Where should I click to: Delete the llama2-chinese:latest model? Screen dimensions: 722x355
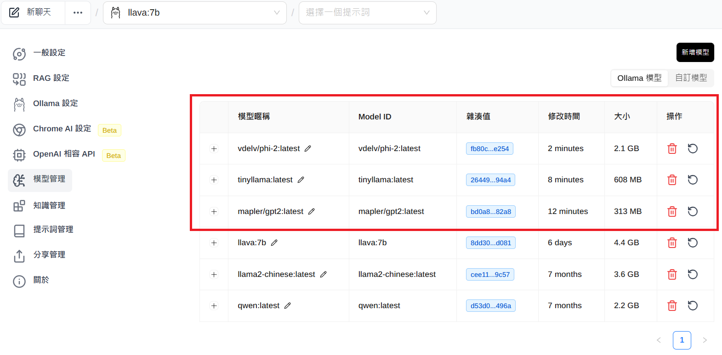[x=672, y=274]
